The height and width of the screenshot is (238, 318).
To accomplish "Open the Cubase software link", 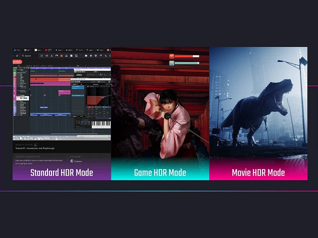I will [76, 161].
